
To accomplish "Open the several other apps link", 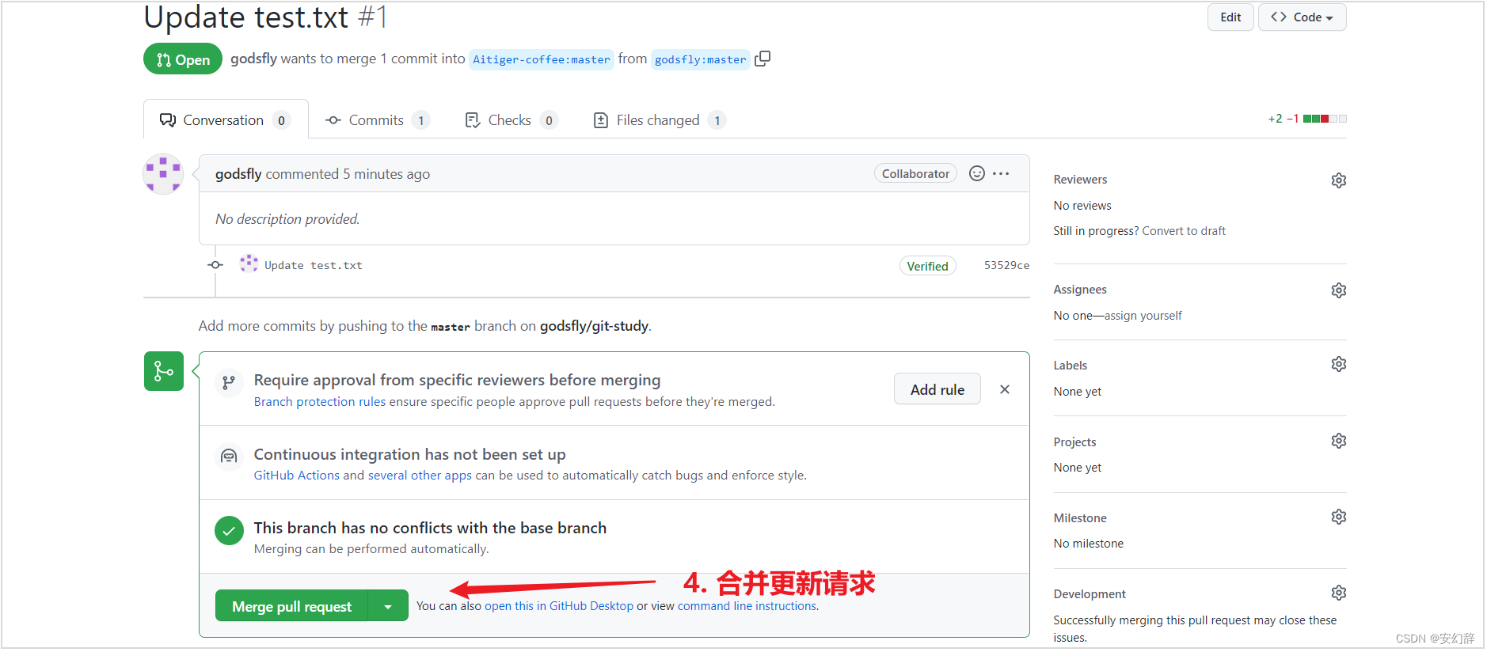I will (420, 476).
